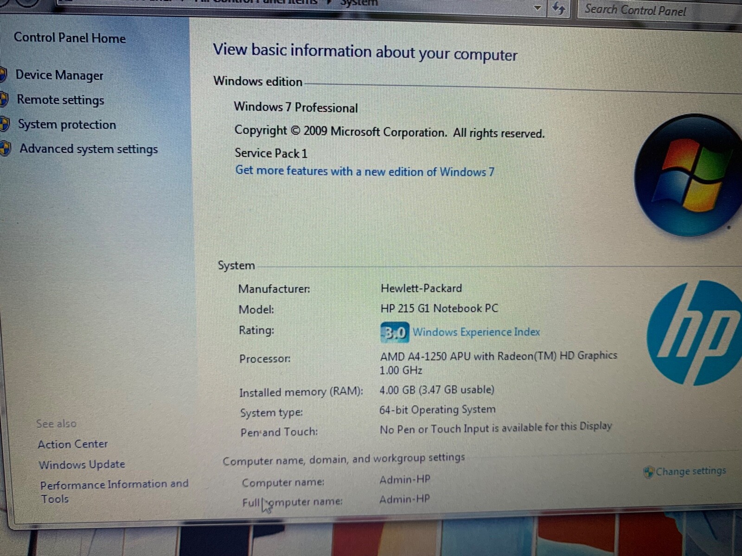Open Remote settings link

pos(60,100)
